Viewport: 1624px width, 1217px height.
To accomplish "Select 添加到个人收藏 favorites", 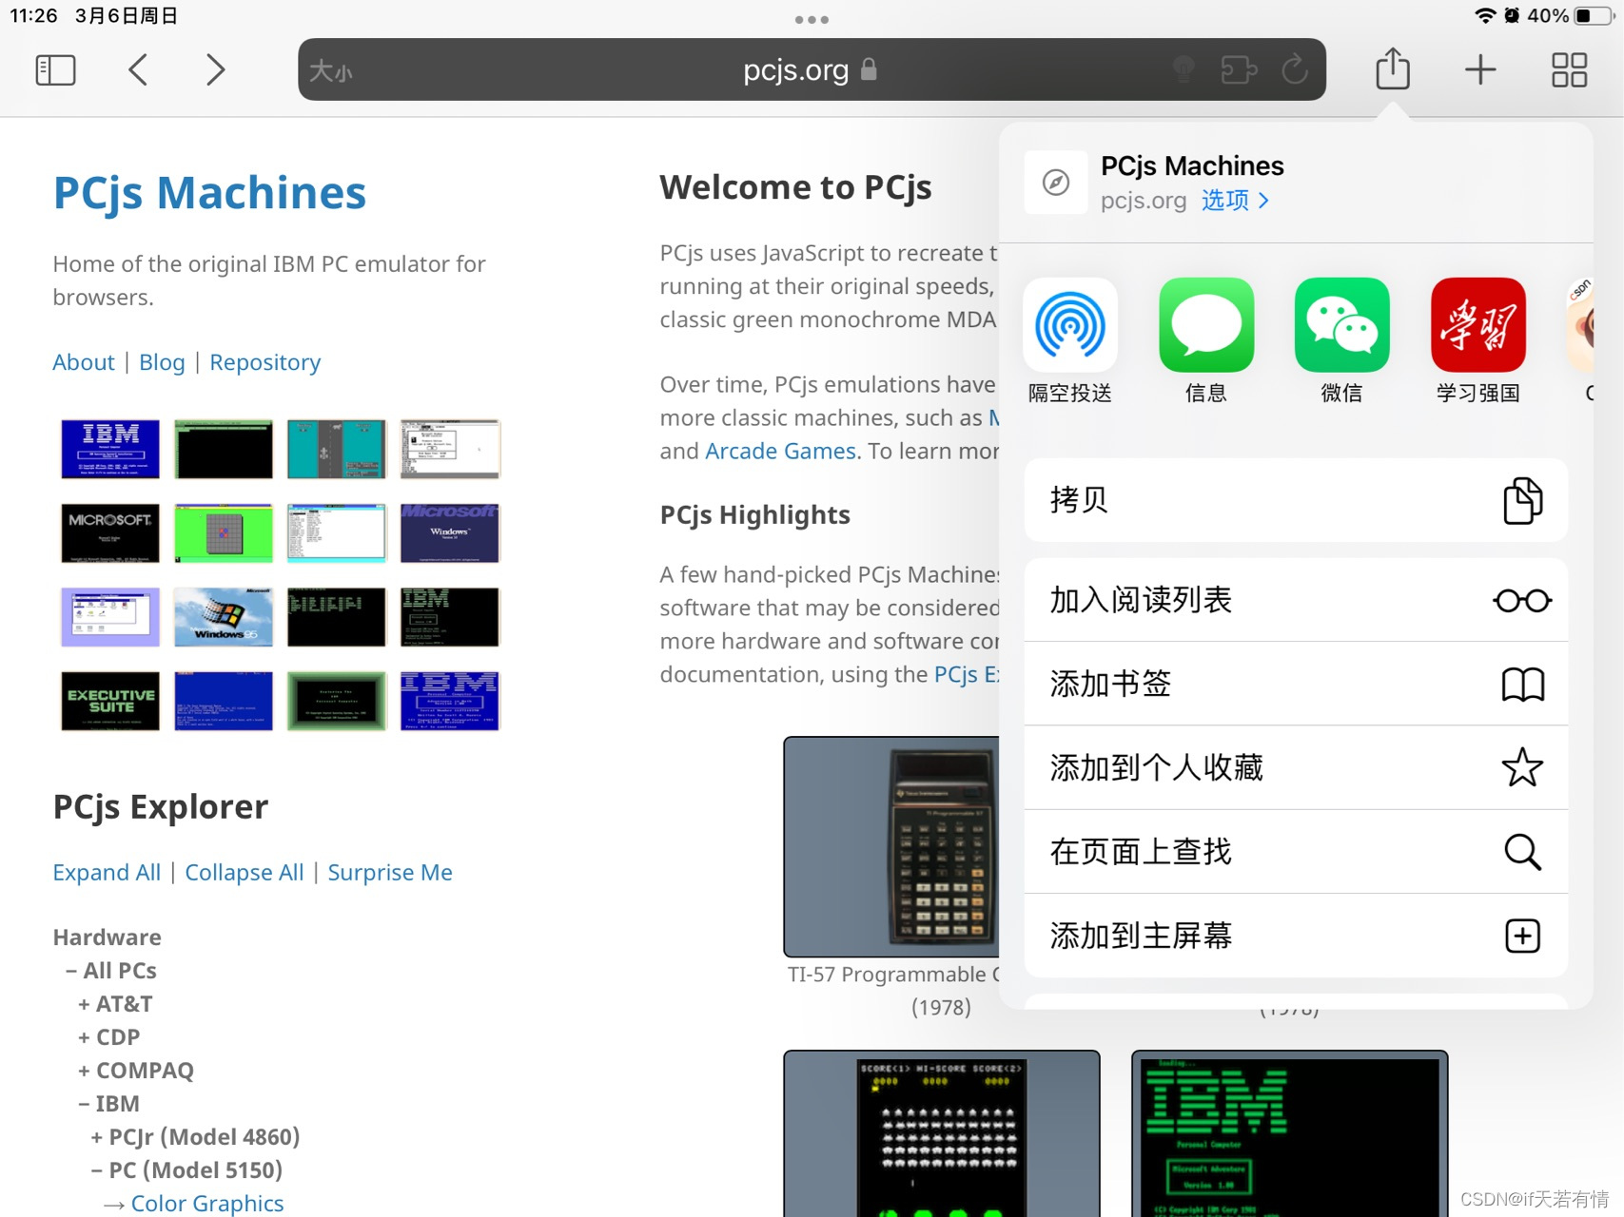I will tap(1296, 767).
